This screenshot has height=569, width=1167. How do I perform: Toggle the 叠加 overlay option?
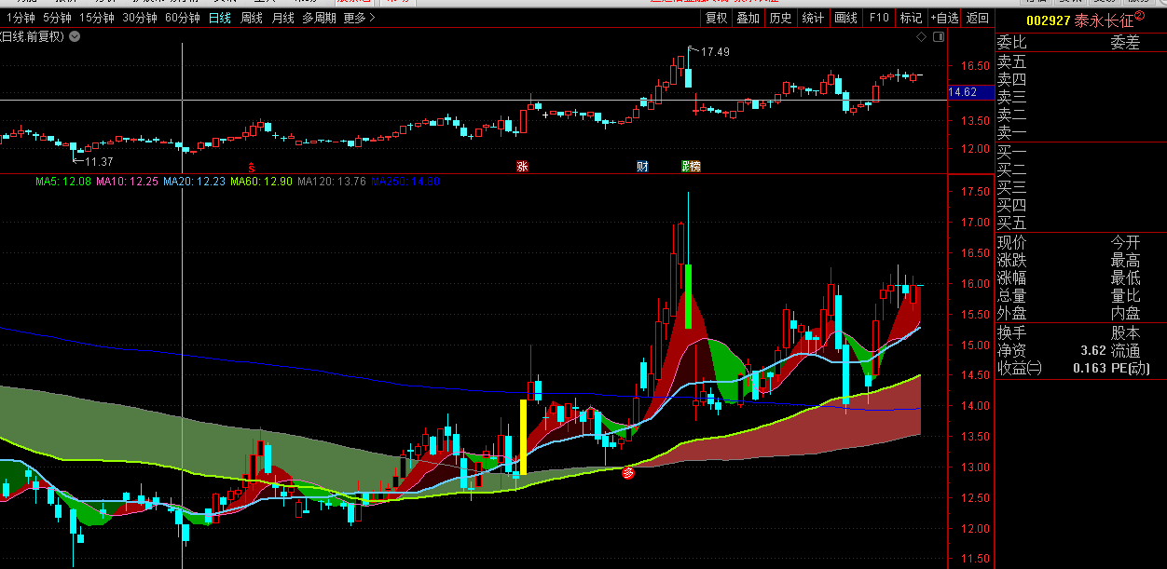pyautogui.click(x=748, y=18)
